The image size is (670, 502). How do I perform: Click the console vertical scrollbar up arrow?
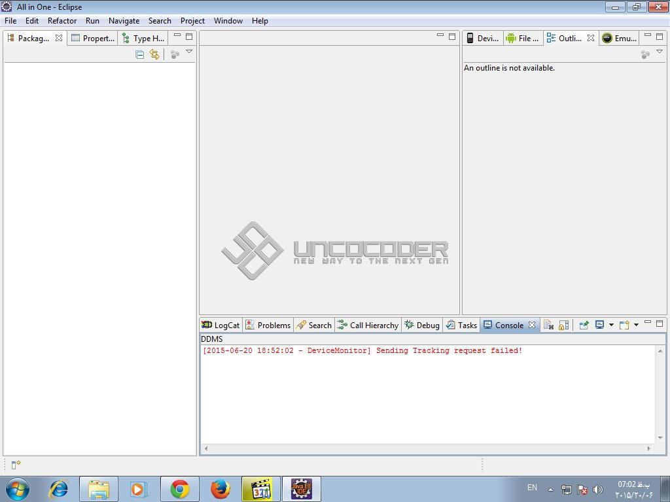pos(660,351)
